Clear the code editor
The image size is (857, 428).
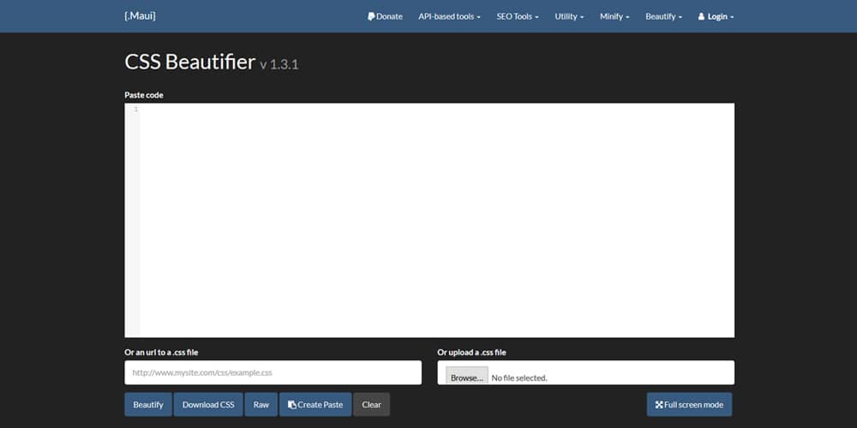[x=372, y=405]
